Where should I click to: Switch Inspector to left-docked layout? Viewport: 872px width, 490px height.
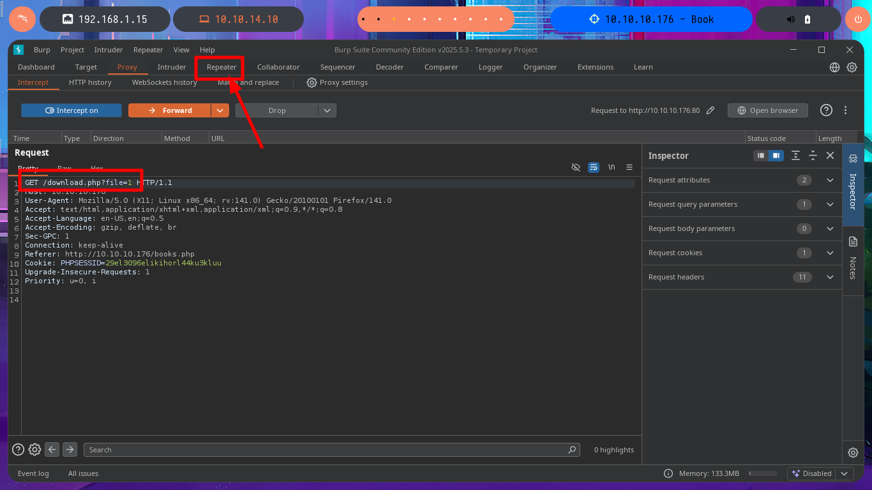click(761, 156)
